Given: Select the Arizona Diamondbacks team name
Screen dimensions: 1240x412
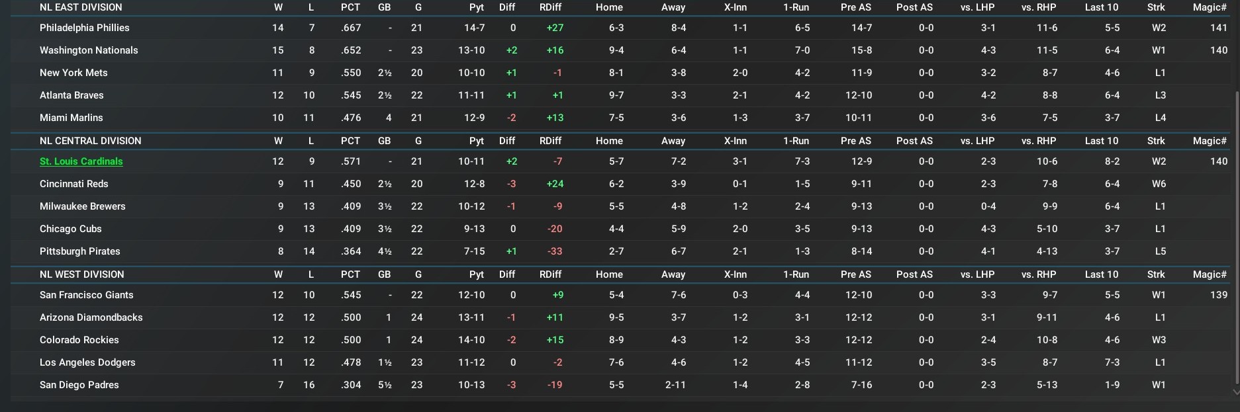Looking at the screenshot, I should [x=91, y=317].
